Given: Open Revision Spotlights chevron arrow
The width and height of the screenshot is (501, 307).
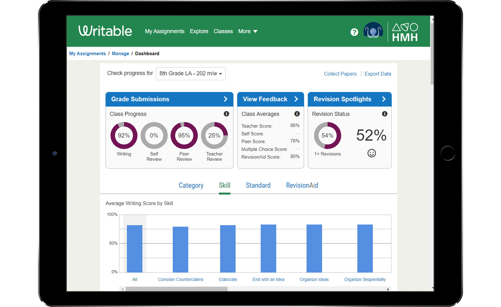Looking at the screenshot, I should tap(384, 99).
